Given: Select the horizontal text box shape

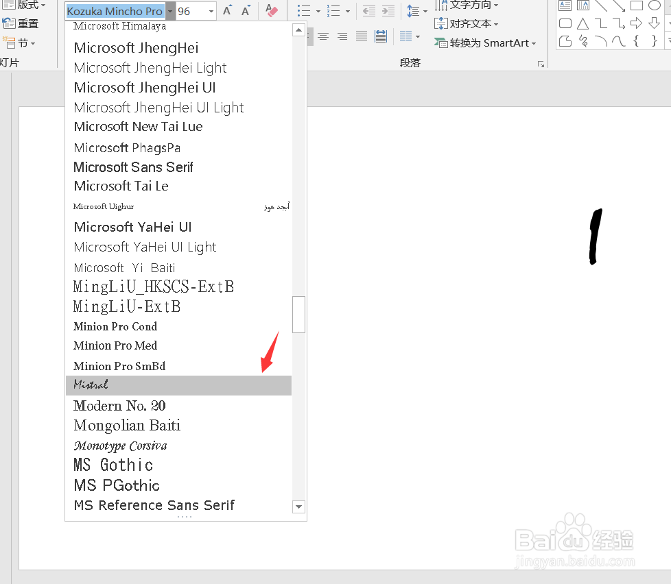Looking at the screenshot, I should click(565, 5).
